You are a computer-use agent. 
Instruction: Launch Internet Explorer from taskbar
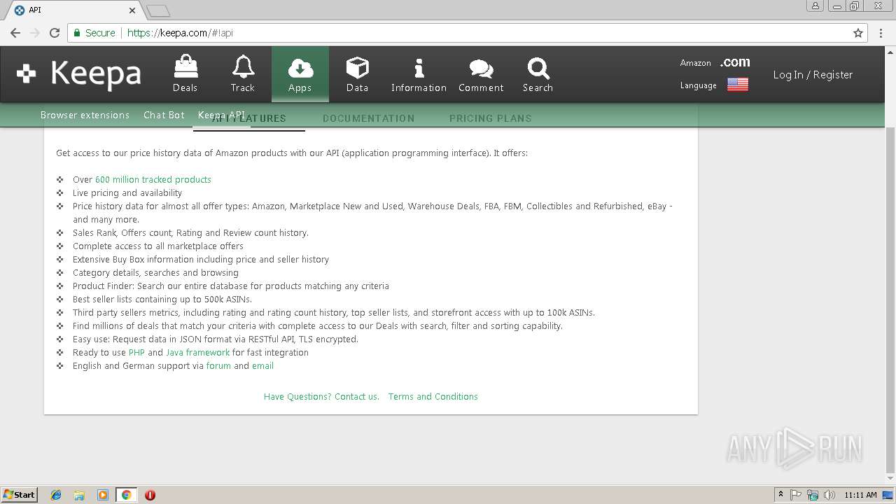tap(56, 495)
